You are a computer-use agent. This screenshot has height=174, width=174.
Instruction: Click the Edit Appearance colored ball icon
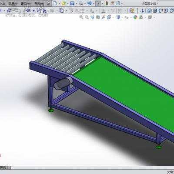(135, 17)
